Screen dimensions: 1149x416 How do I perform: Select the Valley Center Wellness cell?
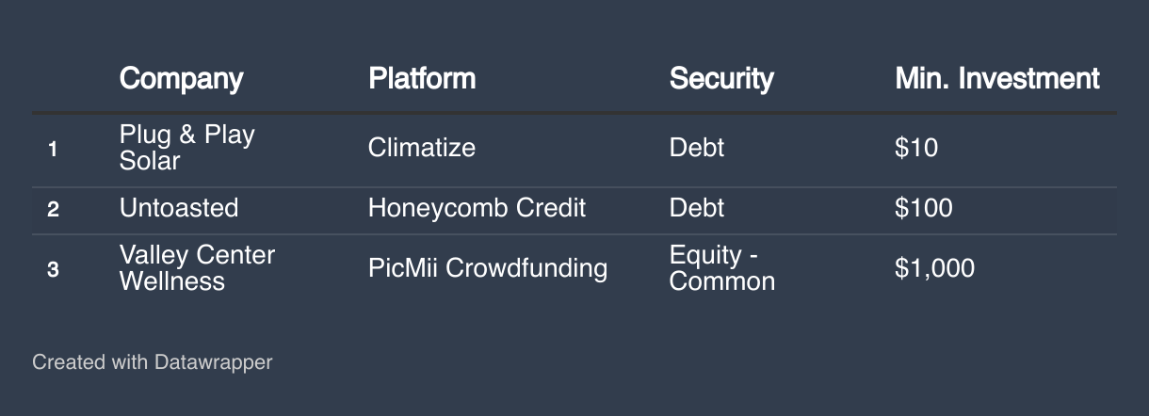point(197,268)
